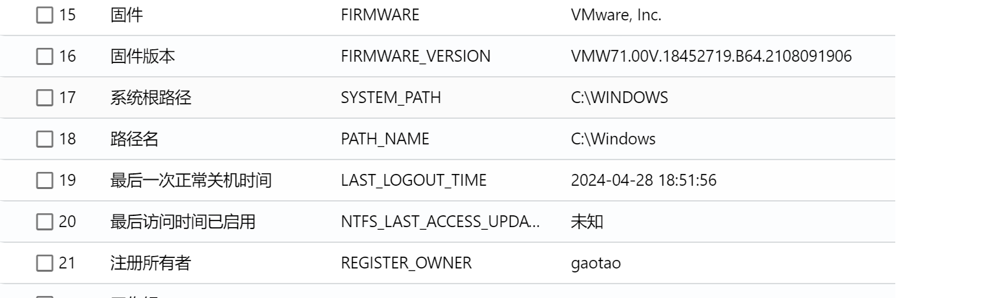Select the 最后一次正常关机时间 row label
The width and height of the screenshot is (990, 298).
pos(191,181)
